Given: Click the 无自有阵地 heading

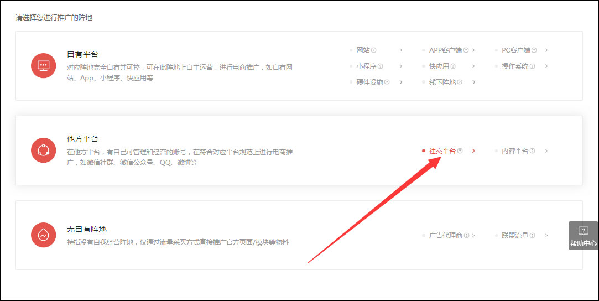Looking at the screenshot, I should (x=86, y=229).
